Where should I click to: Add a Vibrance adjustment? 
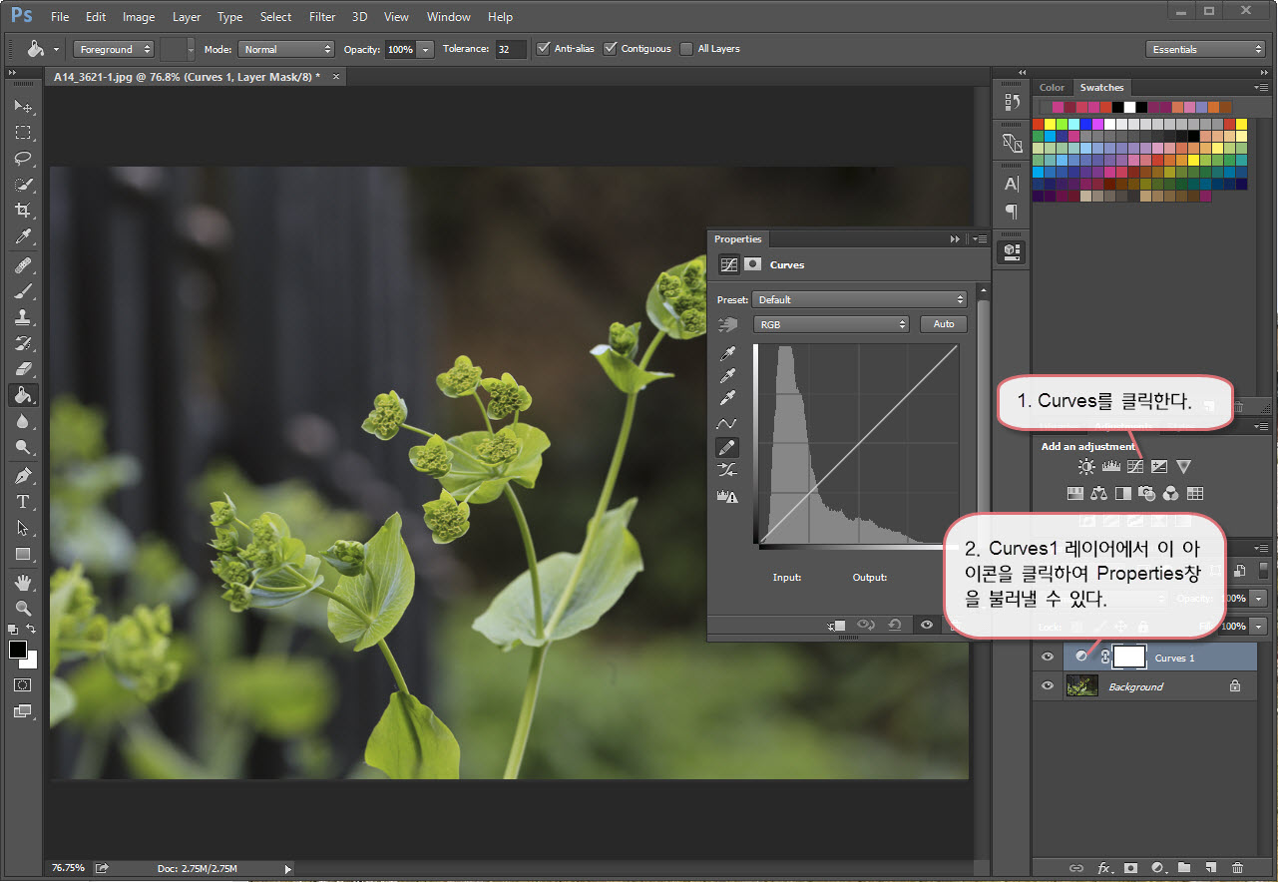[x=1183, y=466]
